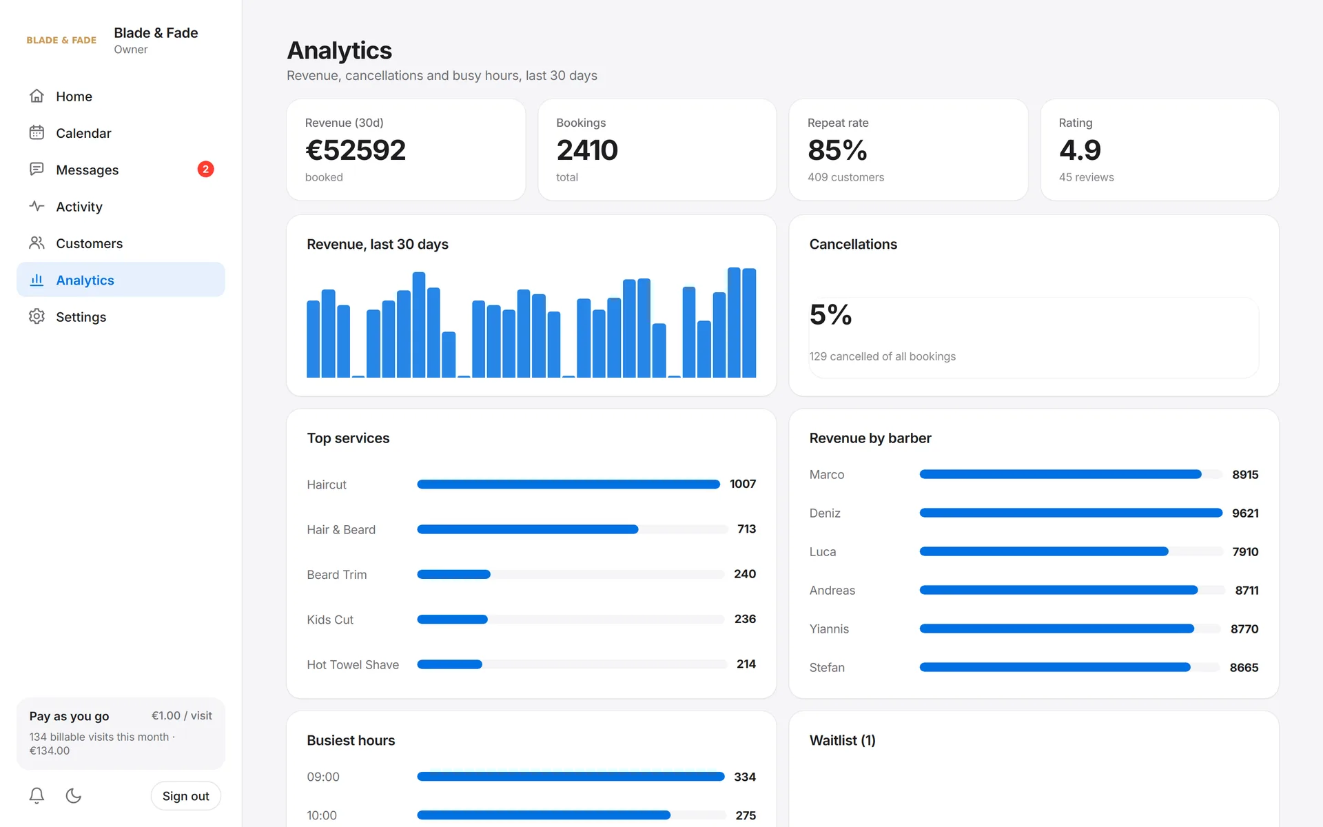Click Stefan's revenue bar
This screenshot has width=1323, height=827.
coord(1069,667)
